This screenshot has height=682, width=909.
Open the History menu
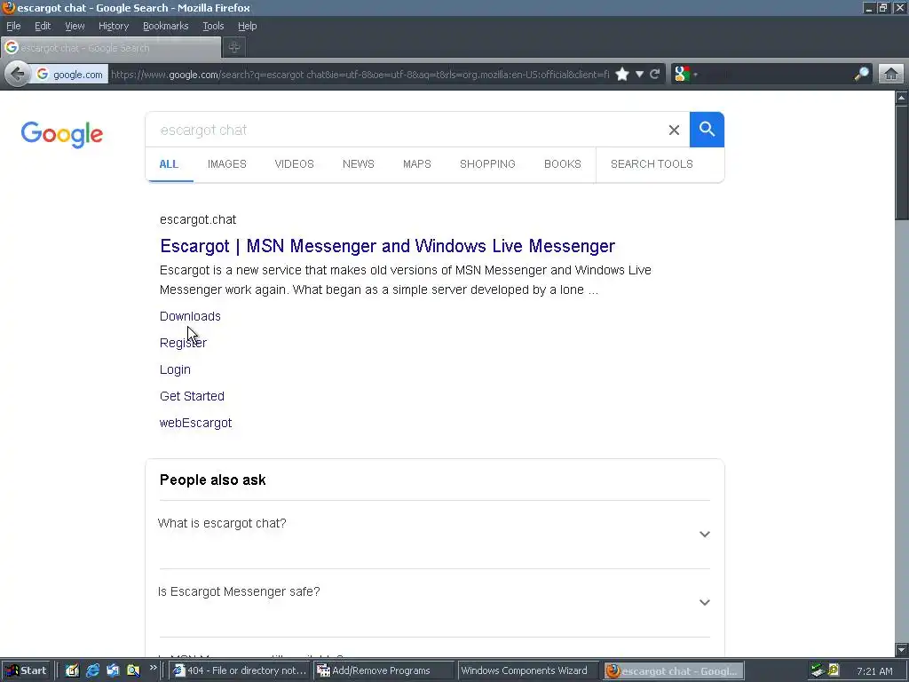pyautogui.click(x=114, y=26)
